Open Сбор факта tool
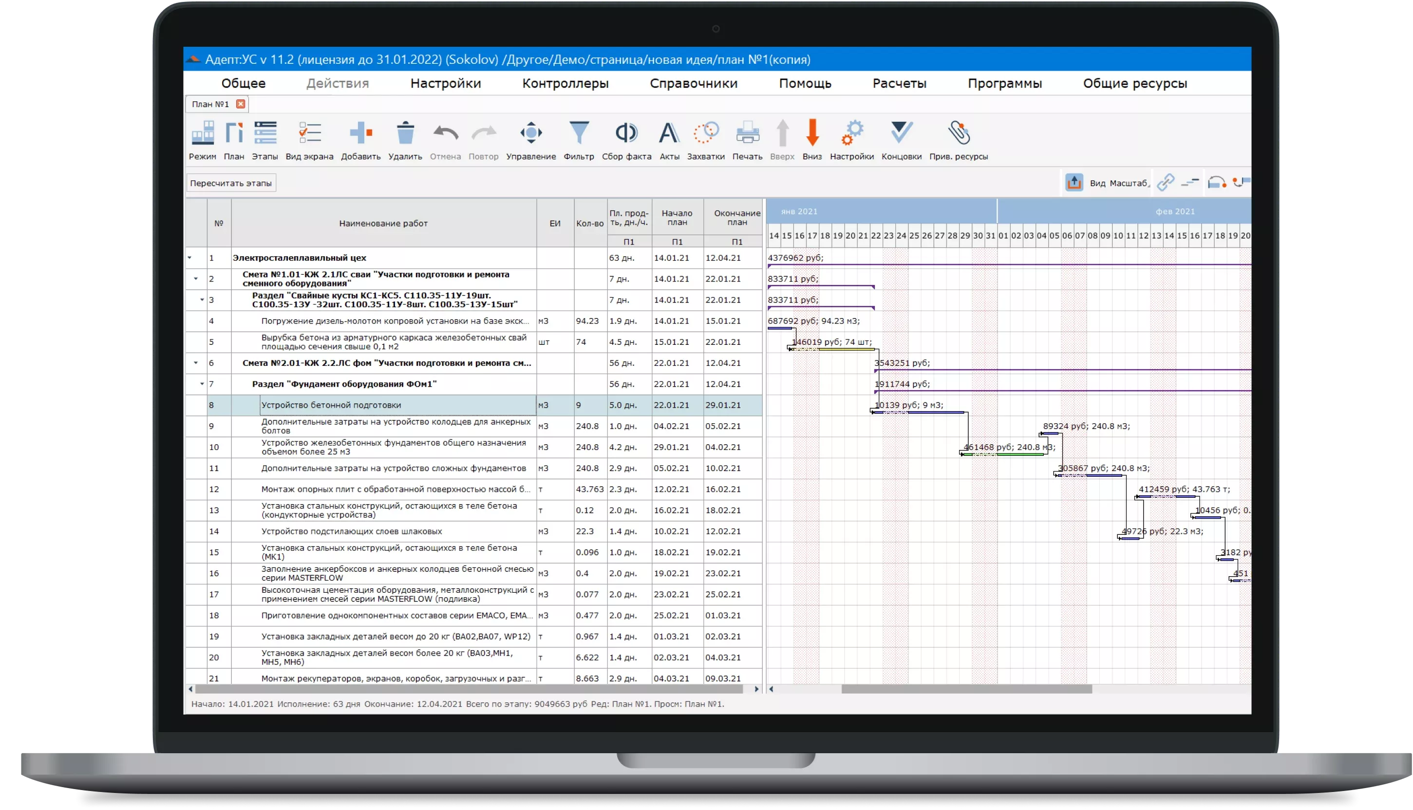 (626, 134)
